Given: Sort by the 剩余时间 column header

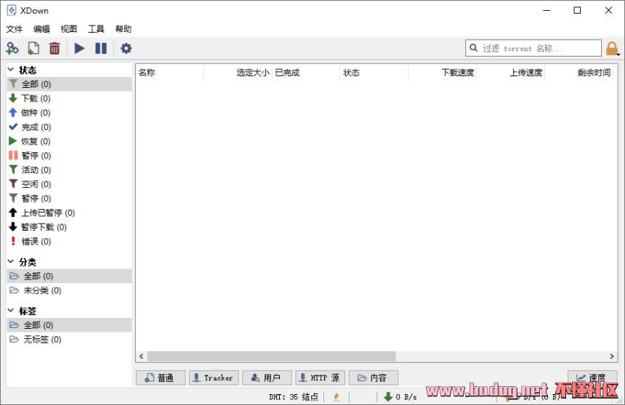Looking at the screenshot, I should pyautogui.click(x=578, y=73).
